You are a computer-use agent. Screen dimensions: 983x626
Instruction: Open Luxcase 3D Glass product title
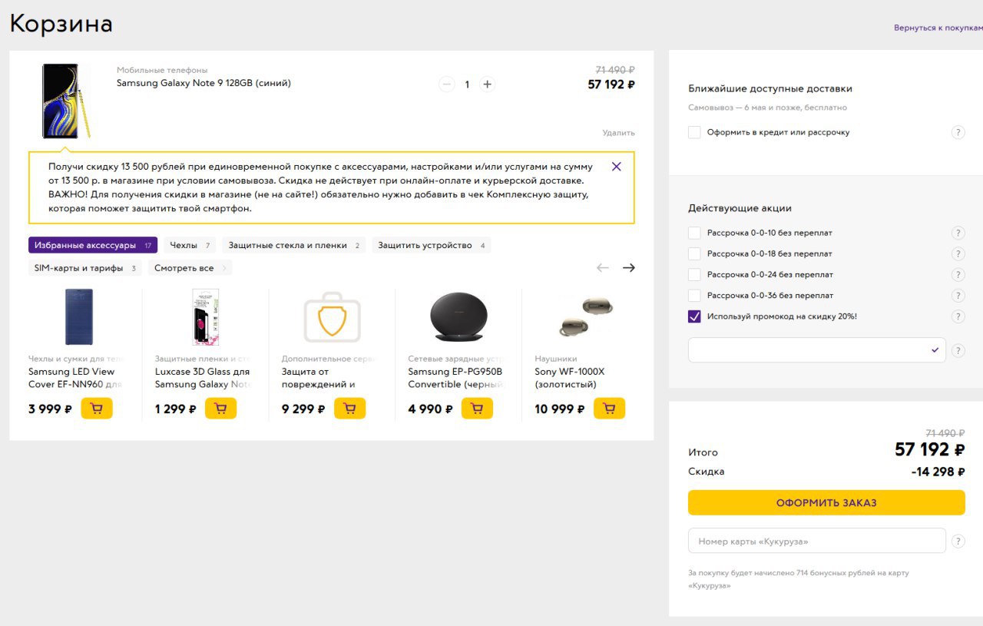coord(204,378)
